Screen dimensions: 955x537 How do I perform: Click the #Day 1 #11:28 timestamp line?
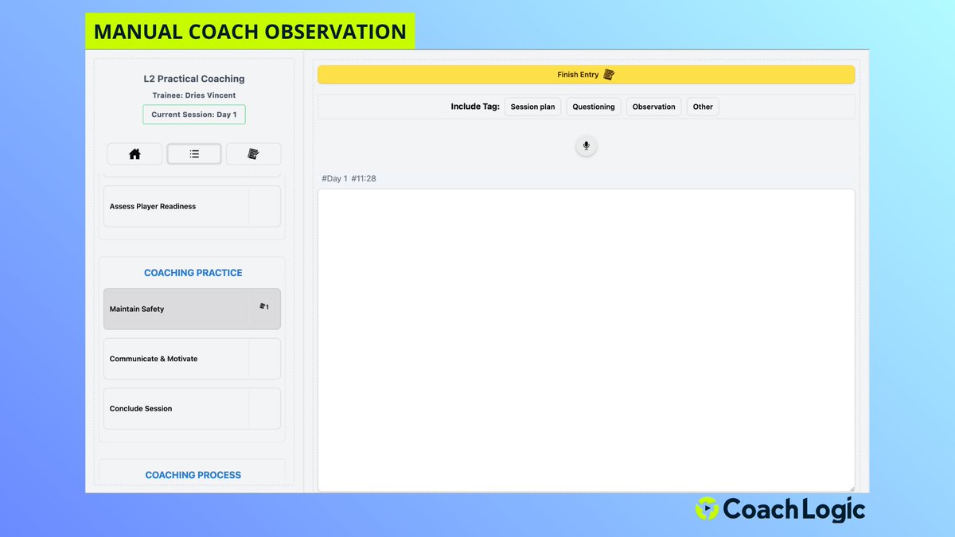click(349, 178)
